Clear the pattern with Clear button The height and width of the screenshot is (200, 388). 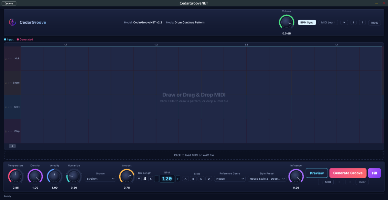pyautogui.click(x=362, y=182)
